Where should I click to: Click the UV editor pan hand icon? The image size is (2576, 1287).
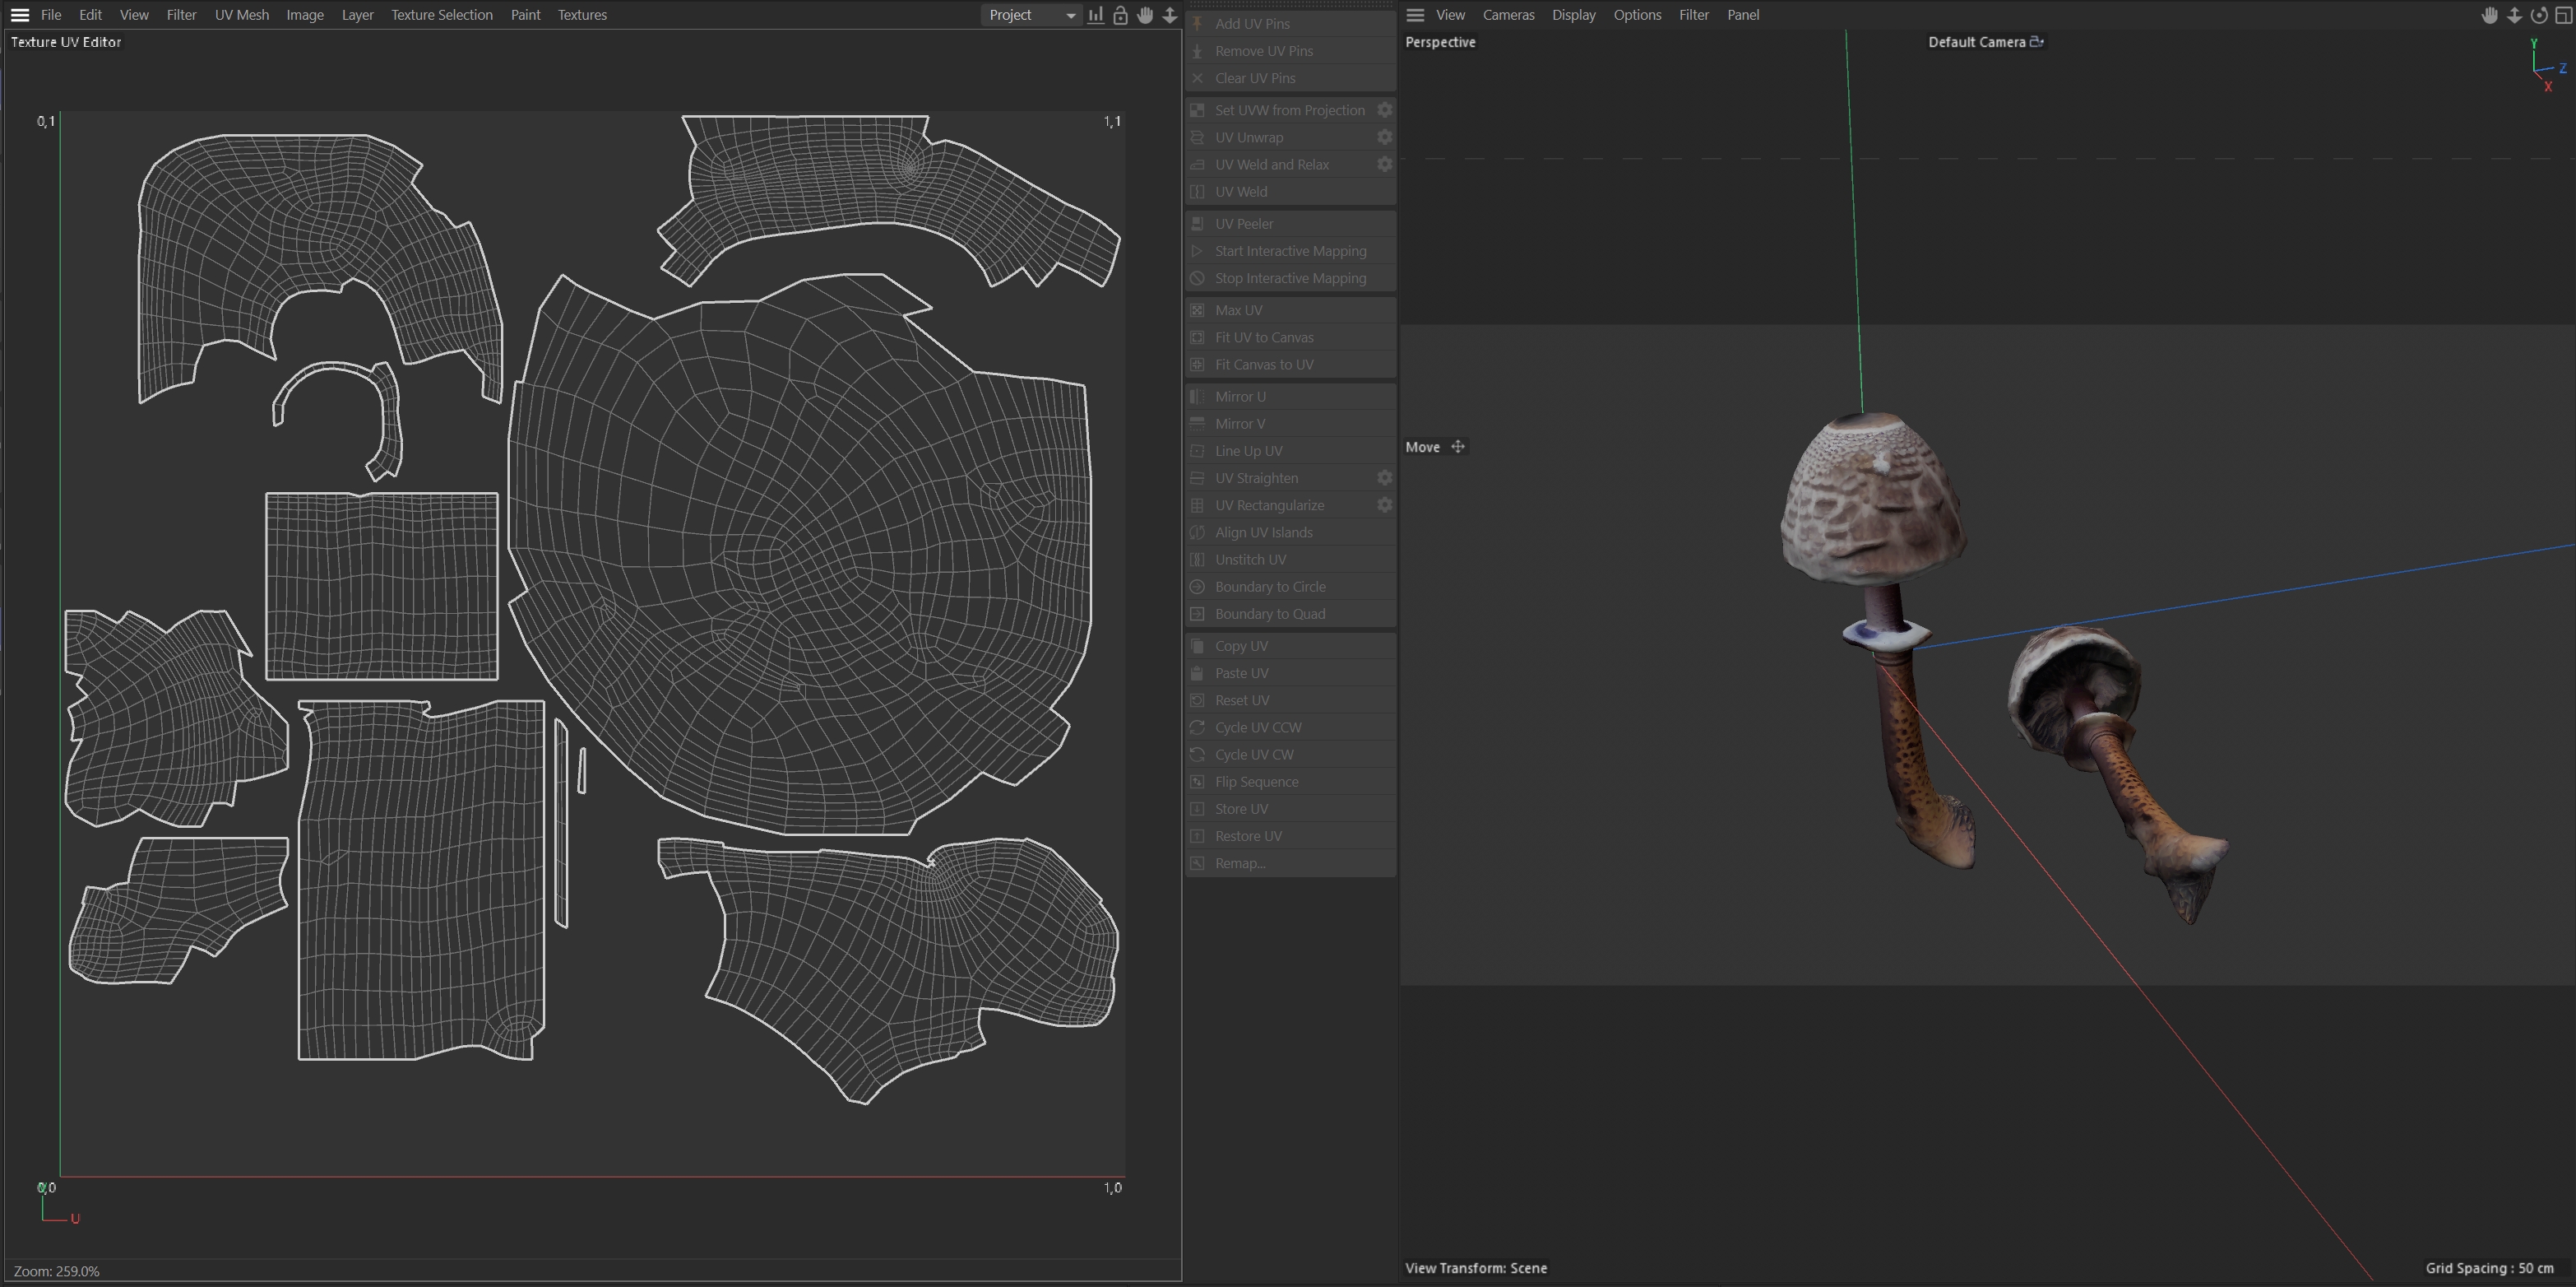(x=1145, y=15)
